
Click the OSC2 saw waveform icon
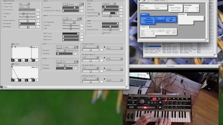click(65, 19)
